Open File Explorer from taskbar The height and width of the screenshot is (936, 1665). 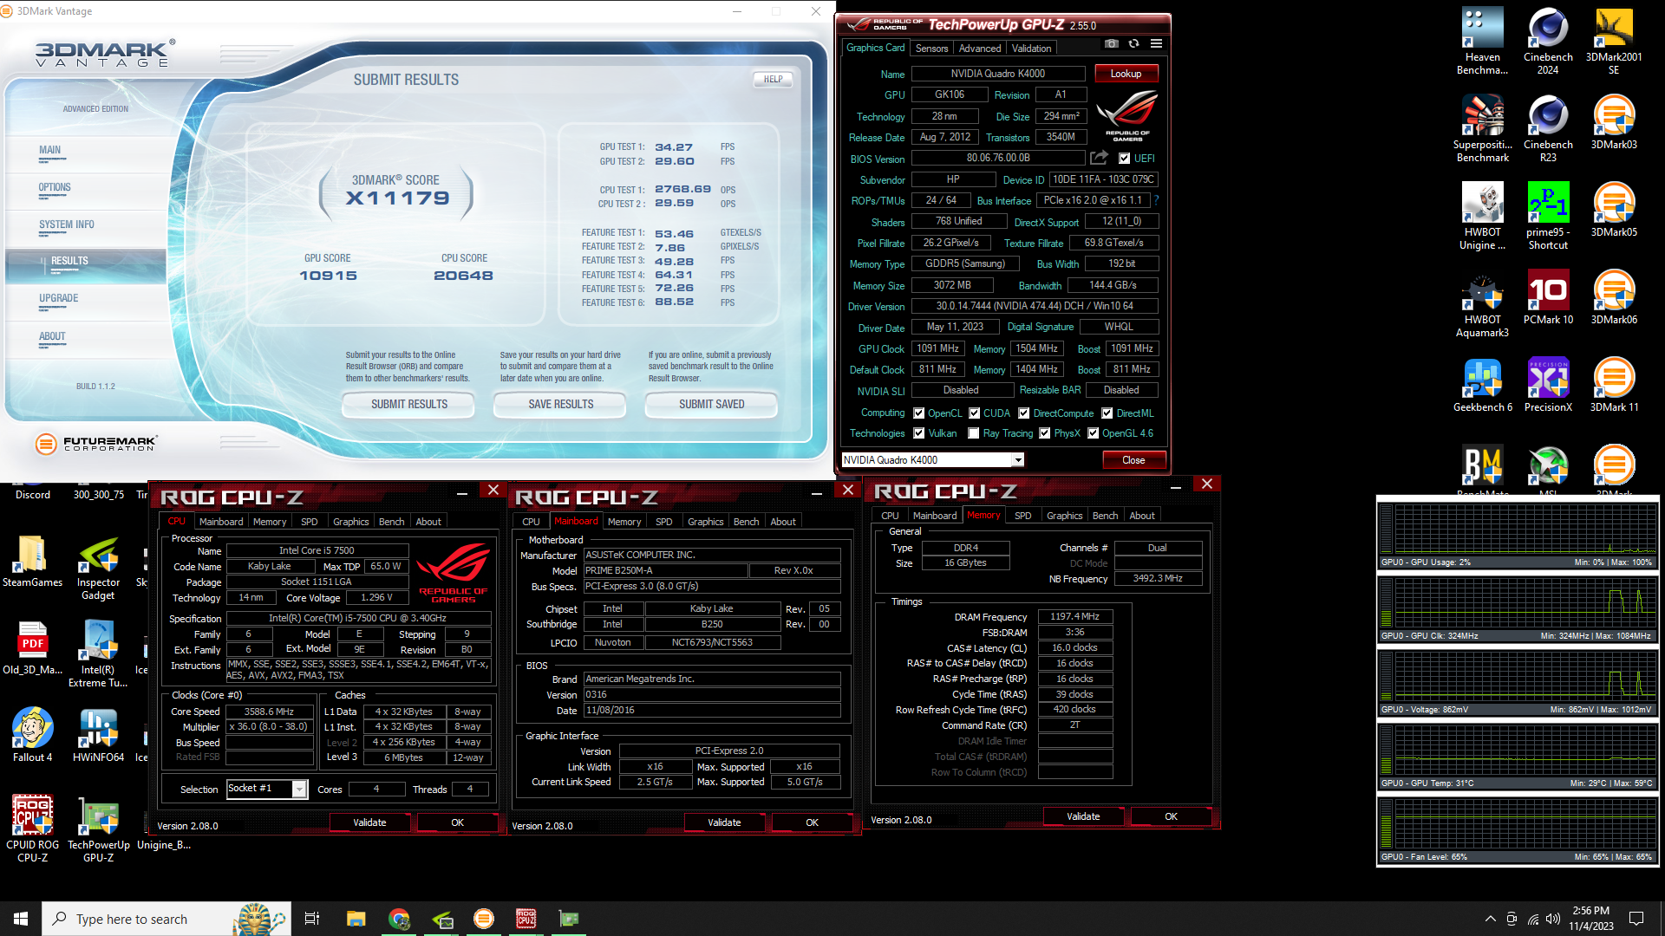point(356,919)
